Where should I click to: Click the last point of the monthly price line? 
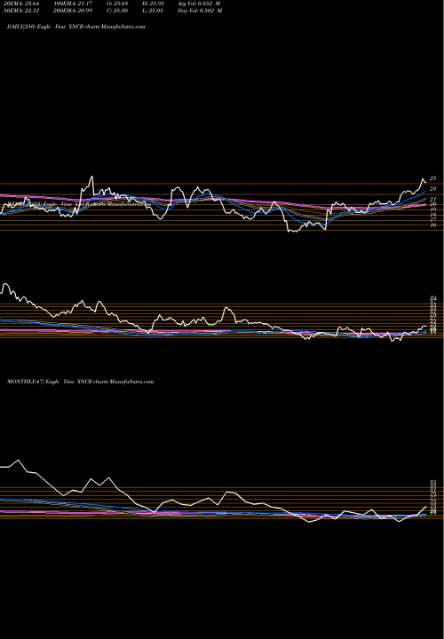coord(426,506)
